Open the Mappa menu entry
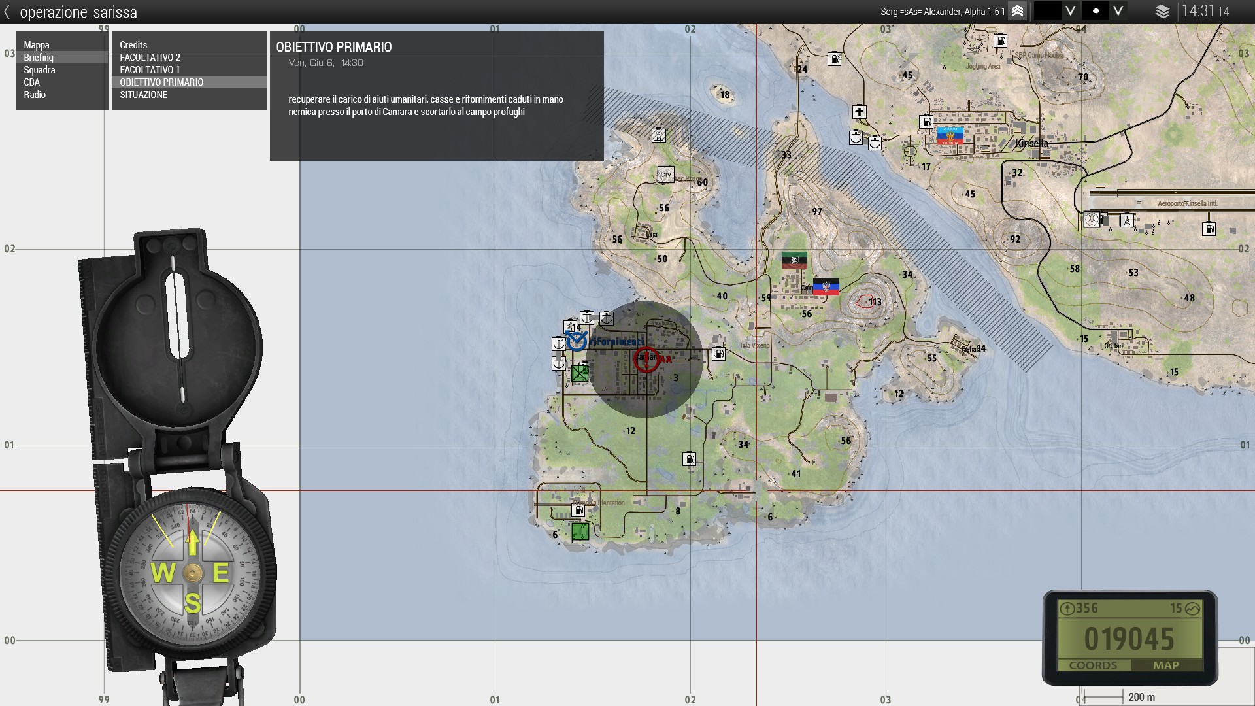 (x=62, y=45)
